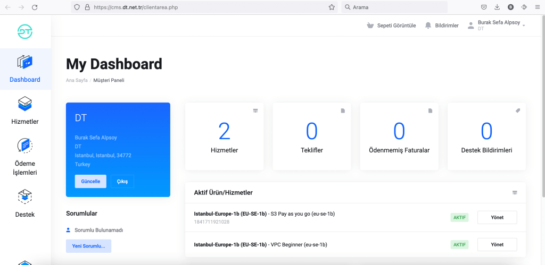This screenshot has height=265, width=545.
Task: Click the Sepeti Görüntüle basket icon
Action: click(x=370, y=25)
